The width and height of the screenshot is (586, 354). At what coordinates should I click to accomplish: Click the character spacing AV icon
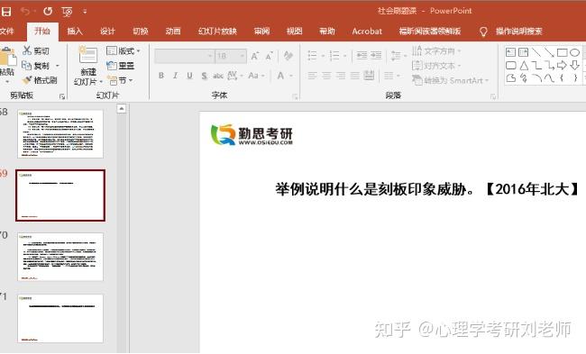pyautogui.click(x=232, y=76)
